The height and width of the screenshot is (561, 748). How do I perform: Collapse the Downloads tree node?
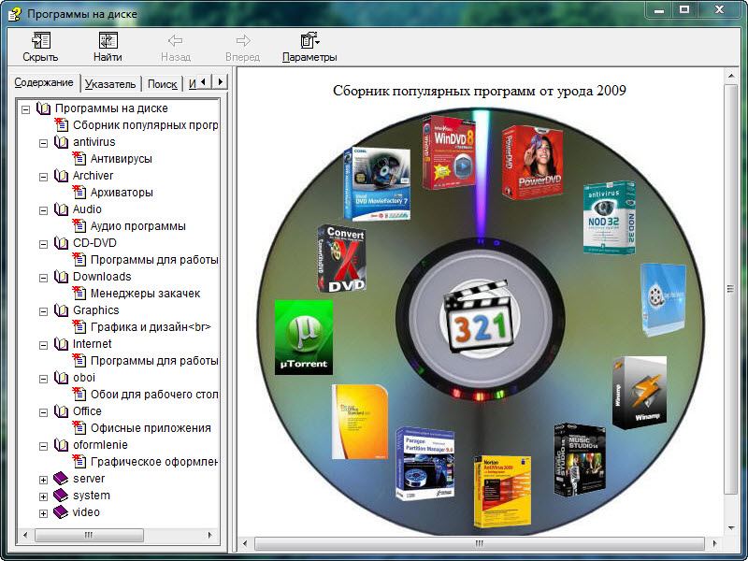[x=43, y=278]
